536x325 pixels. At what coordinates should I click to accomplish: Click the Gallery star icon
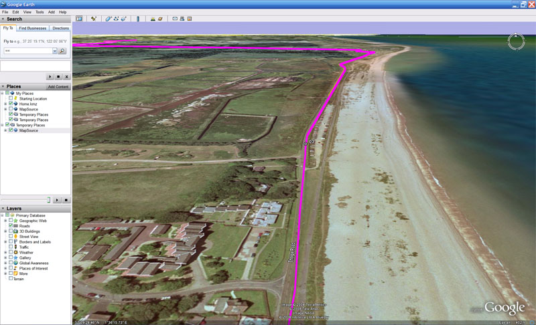coord(15,257)
